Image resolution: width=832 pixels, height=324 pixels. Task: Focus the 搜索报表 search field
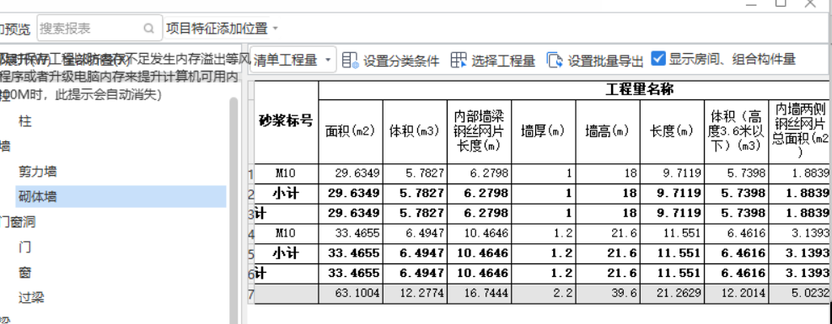pyautogui.click(x=99, y=28)
